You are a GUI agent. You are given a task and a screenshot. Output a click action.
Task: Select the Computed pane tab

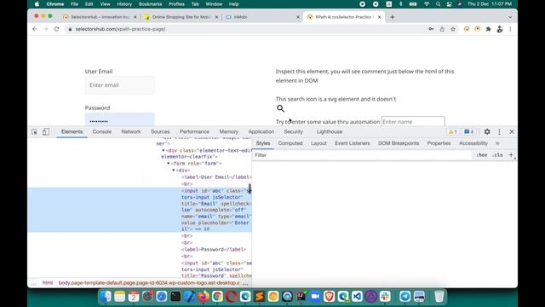coord(290,143)
